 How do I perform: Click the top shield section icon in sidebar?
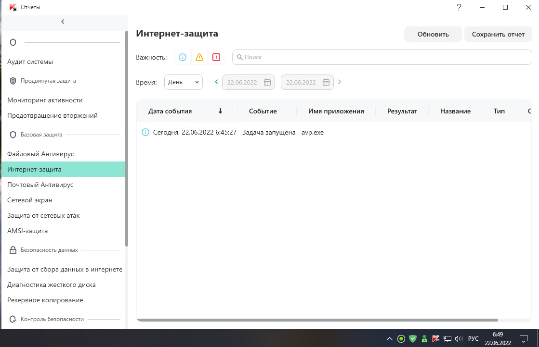point(13,42)
